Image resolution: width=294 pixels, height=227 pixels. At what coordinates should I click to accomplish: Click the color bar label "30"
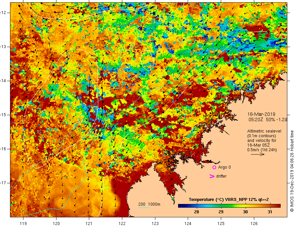coord(245,212)
